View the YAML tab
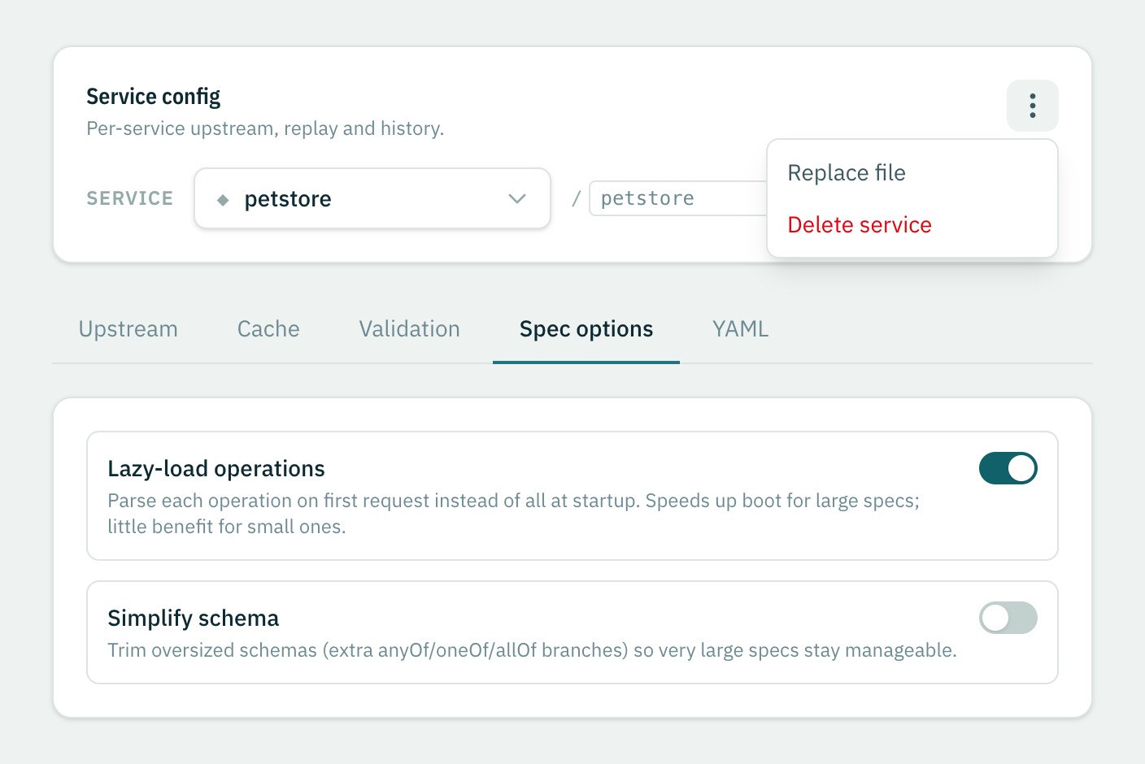This screenshot has width=1145, height=764. tap(741, 329)
